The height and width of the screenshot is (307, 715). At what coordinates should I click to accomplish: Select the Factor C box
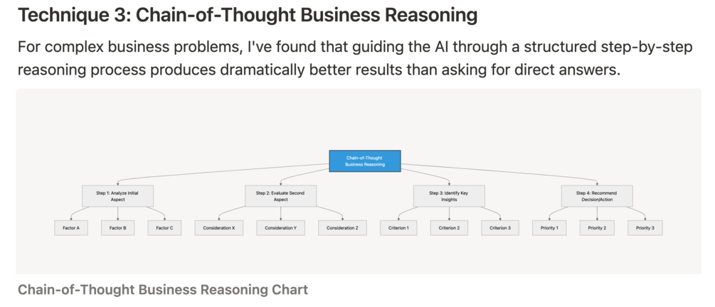(x=165, y=228)
